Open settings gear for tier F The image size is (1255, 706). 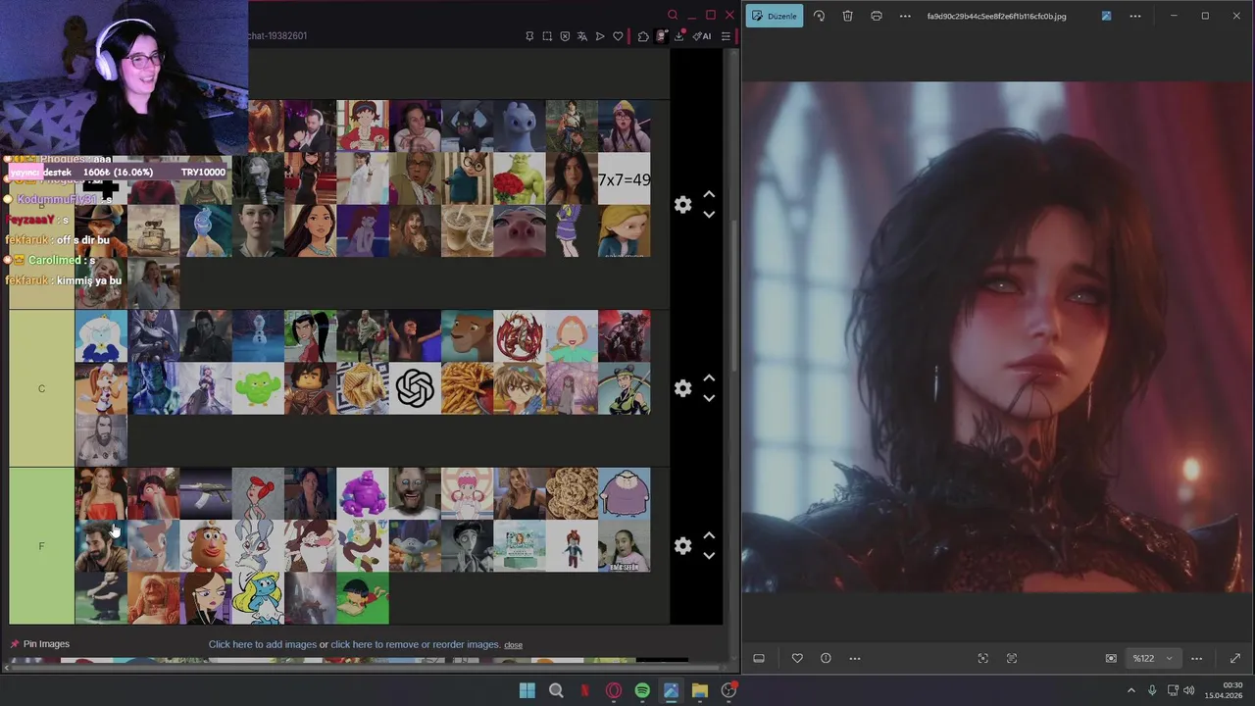(x=683, y=546)
